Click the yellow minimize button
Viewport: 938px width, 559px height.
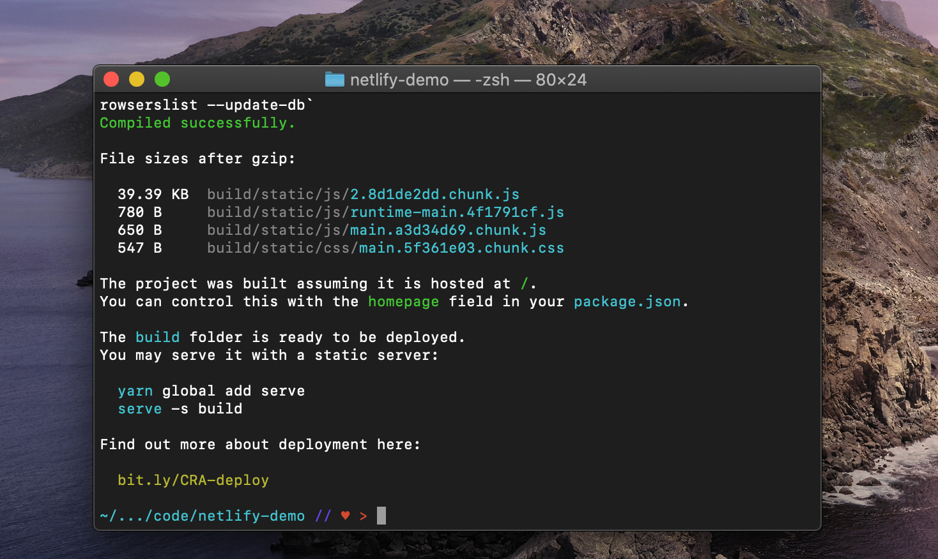(137, 79)
